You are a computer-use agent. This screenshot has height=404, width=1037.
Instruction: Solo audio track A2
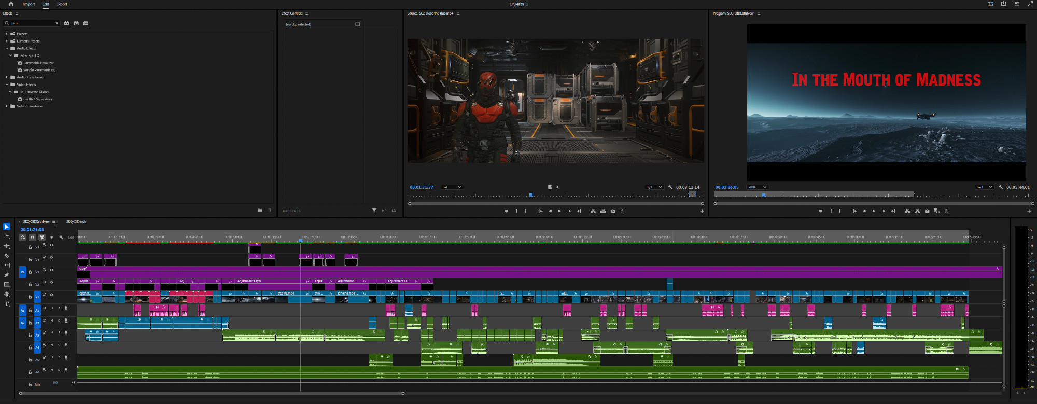coord(59,321)
